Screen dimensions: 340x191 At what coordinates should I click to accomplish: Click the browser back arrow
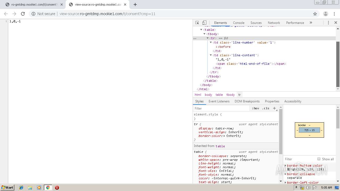(6, 14)
